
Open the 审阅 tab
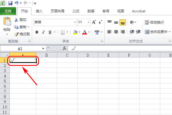click(106, 11)
